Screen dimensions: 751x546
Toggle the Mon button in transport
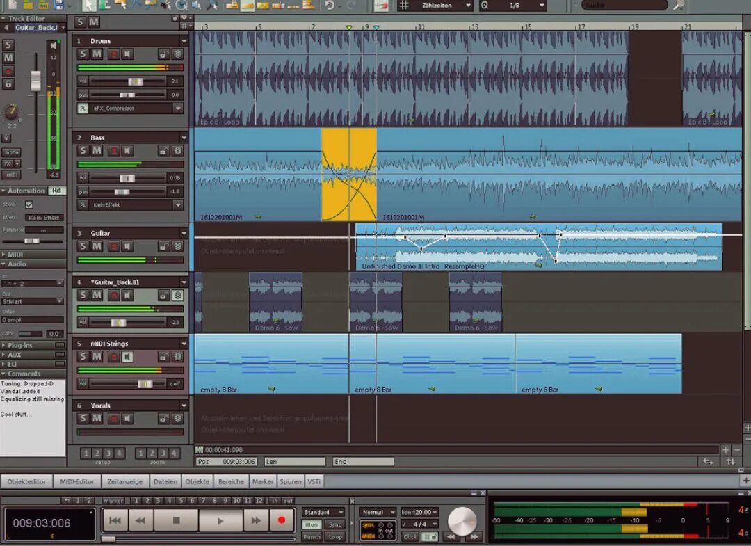coord(312,524)
